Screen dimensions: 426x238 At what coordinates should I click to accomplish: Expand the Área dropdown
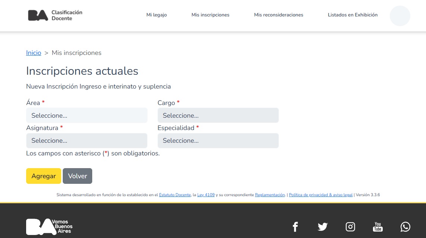pyautogui.click(x=87, y=115)
